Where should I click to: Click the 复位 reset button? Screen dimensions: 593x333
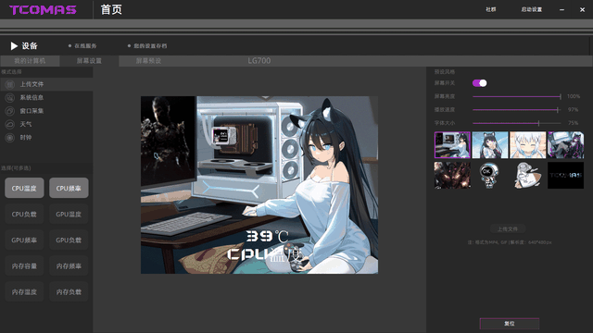coord(510,324)
